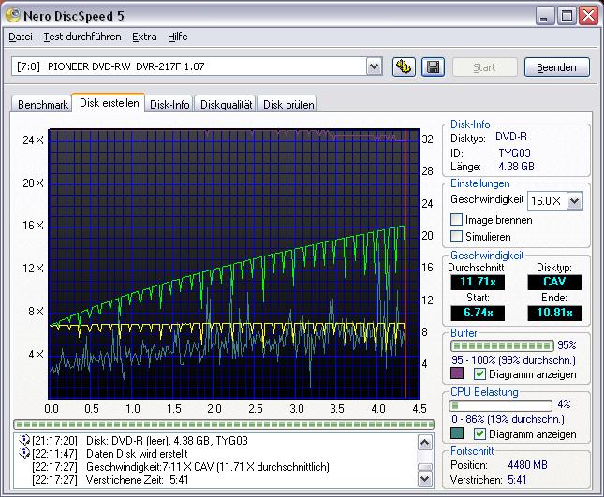604x497 pixels.
Task: Click the info icon beside 22:11:47 log entry
Action: 24,453
